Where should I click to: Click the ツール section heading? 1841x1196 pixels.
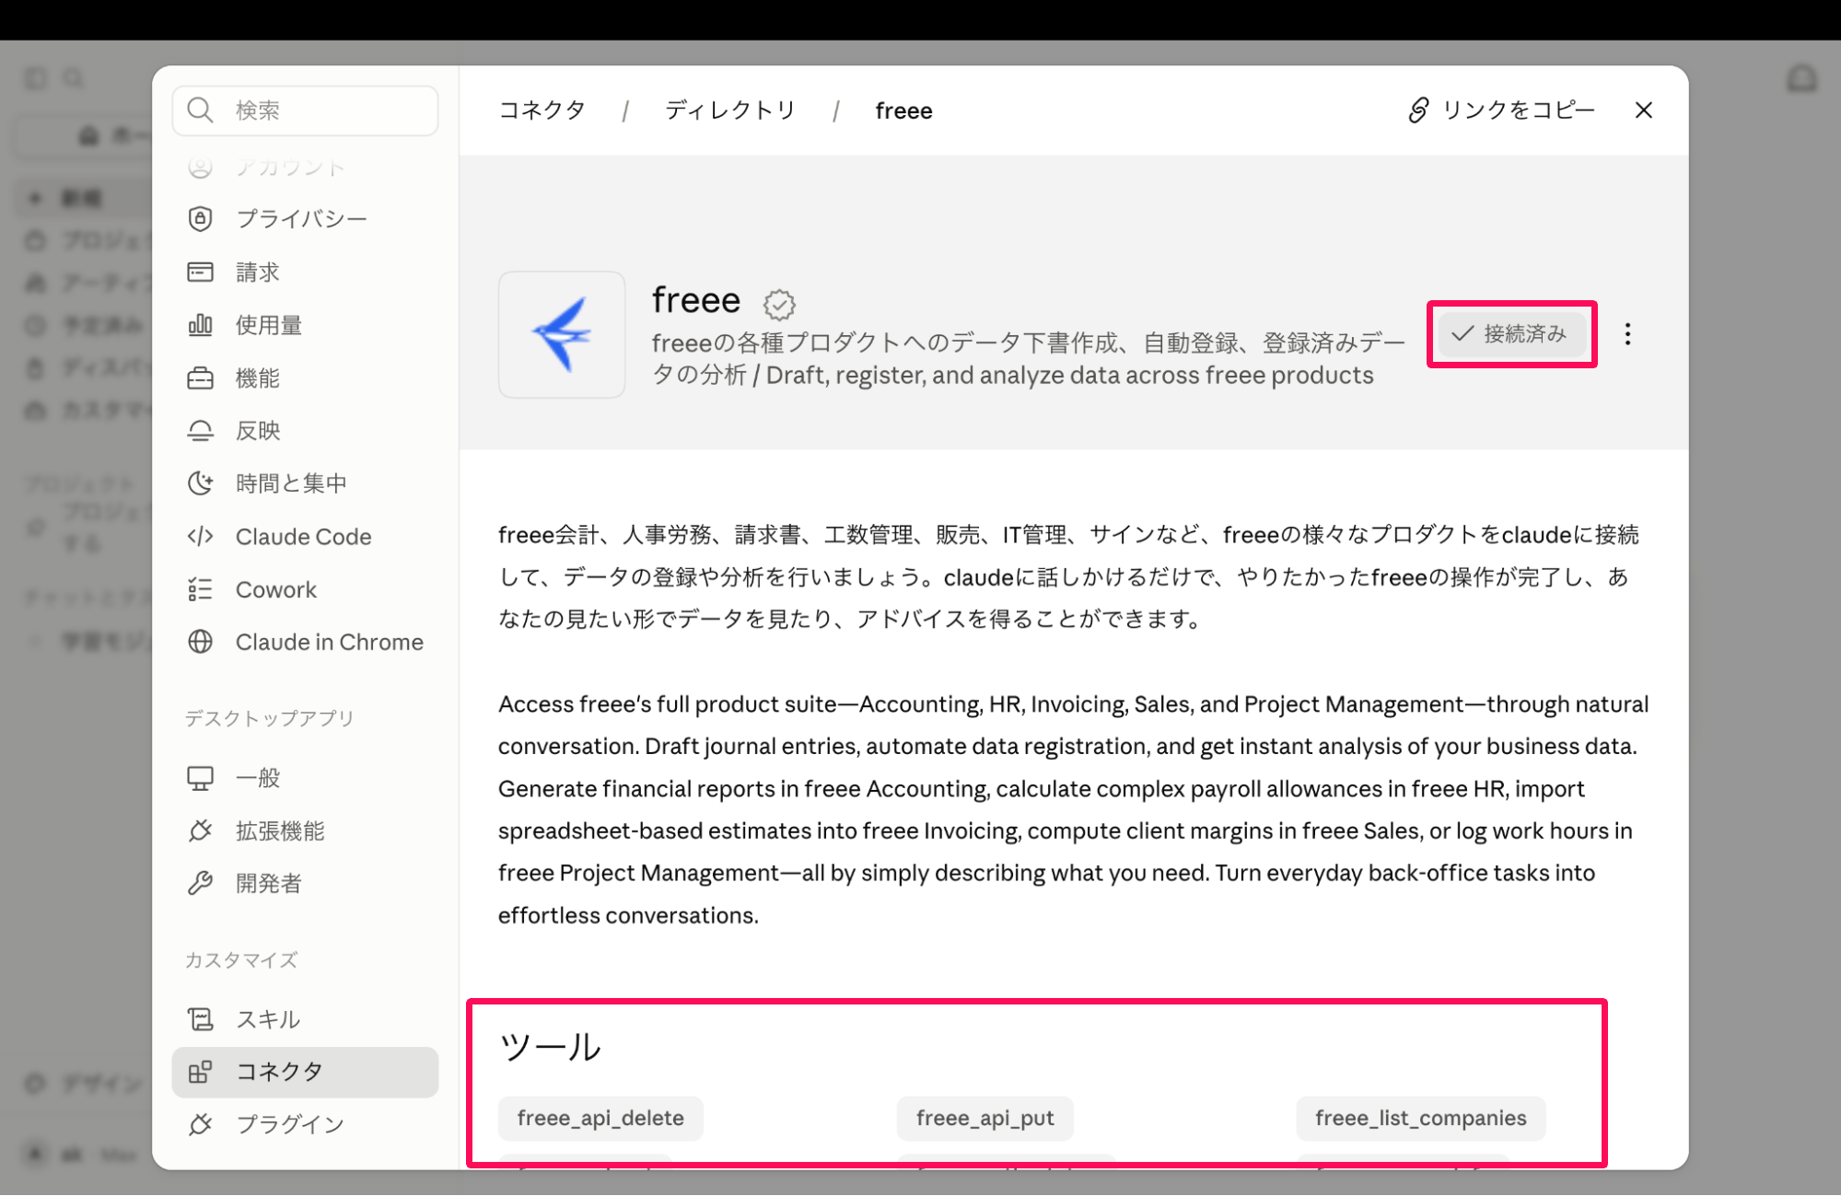tap(550, 1047)
